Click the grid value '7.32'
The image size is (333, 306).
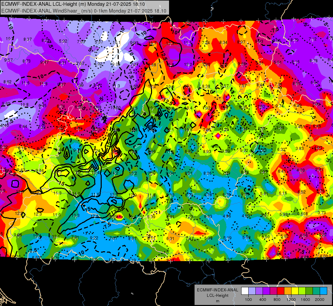click(41, 127)
